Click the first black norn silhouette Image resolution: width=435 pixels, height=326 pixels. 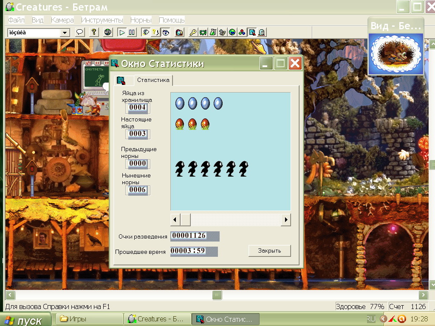point(180,169)
